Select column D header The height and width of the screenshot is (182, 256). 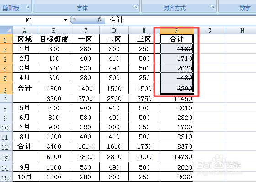tap(114, 30)
